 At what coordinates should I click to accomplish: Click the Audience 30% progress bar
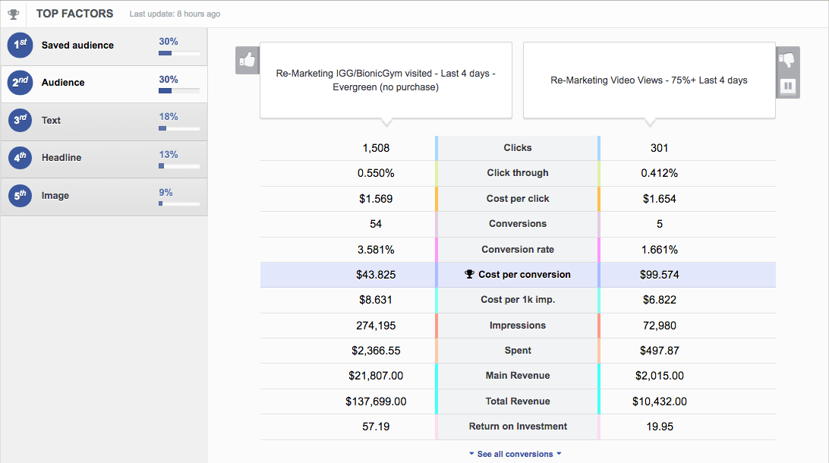tap(179, 91)
